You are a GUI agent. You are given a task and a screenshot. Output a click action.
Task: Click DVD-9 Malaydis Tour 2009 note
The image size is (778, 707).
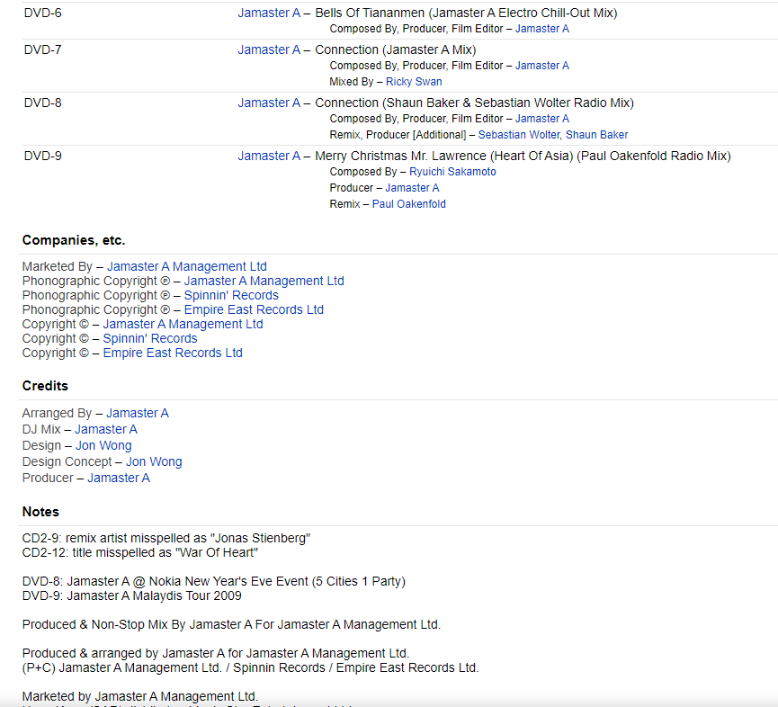[x=132, y=595]
